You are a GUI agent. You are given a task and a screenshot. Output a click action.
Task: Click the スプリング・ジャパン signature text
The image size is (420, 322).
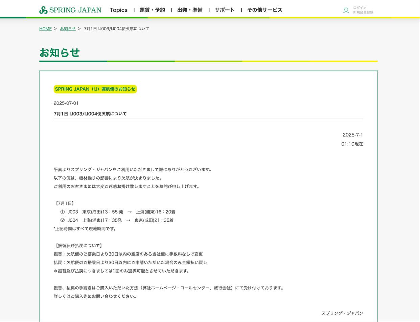tap(342, 313)
